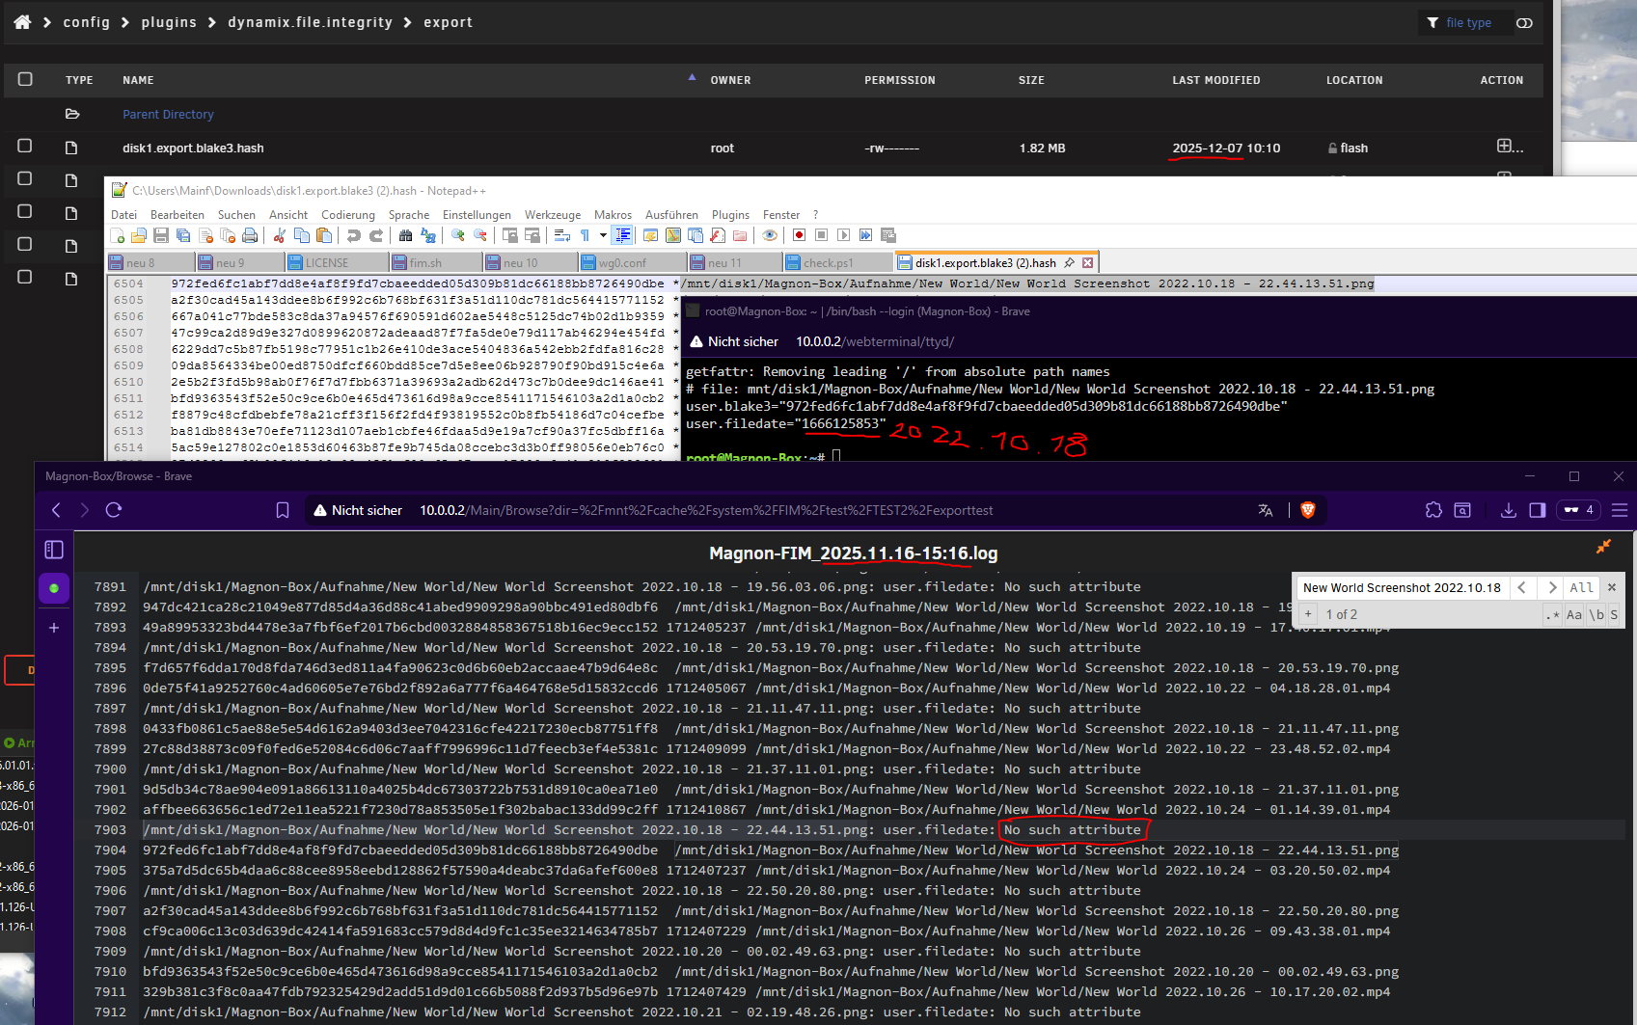
Task: Click the monitoring eye icon in Notepad++
Action: (x=769, y=235)
